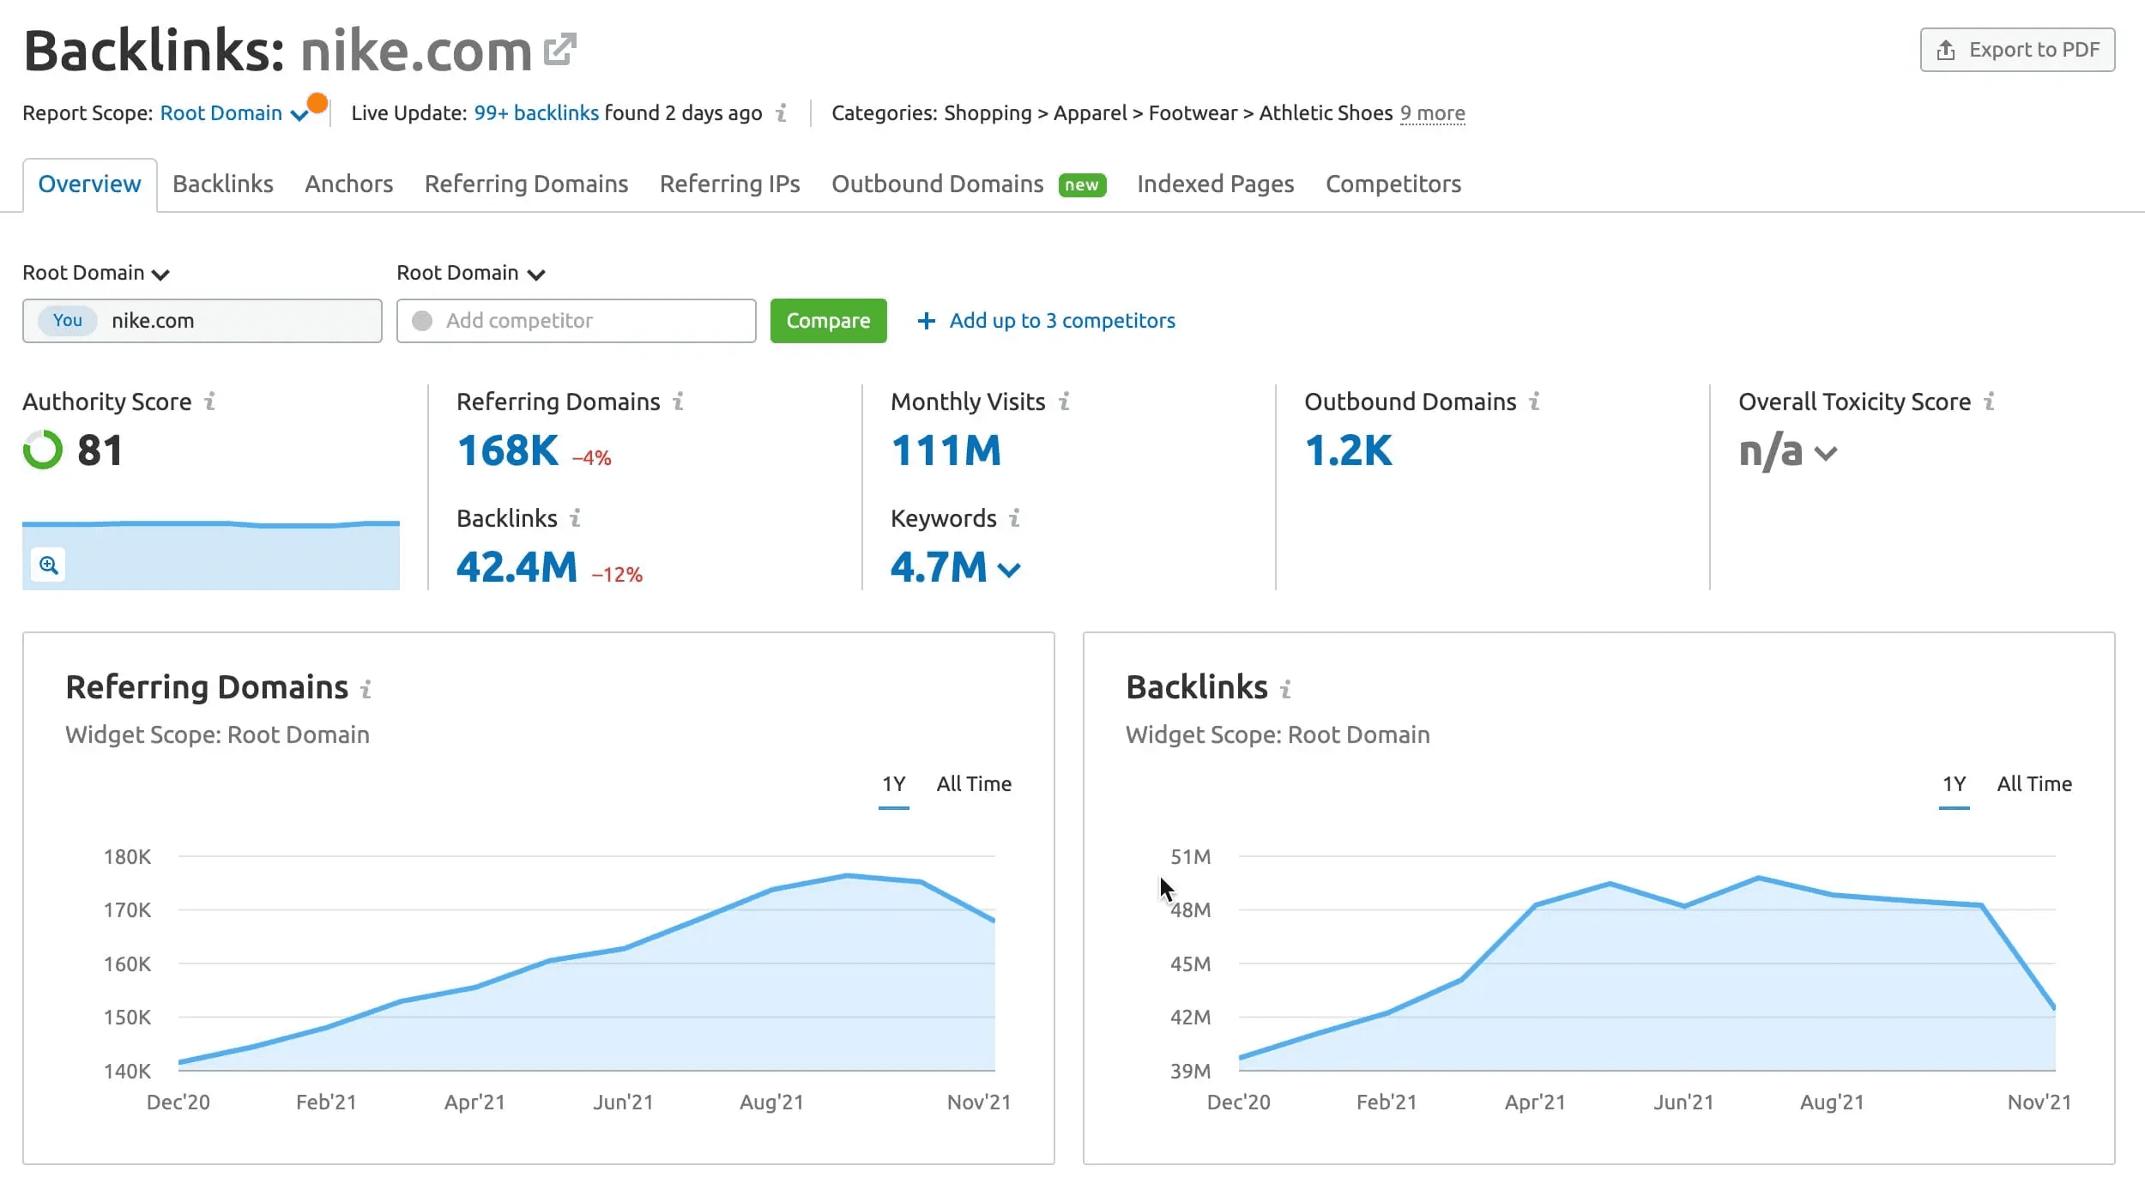Open the Referring Domains tab
The height and width of the screenshot is (1184, 2145).
[526, 184]
